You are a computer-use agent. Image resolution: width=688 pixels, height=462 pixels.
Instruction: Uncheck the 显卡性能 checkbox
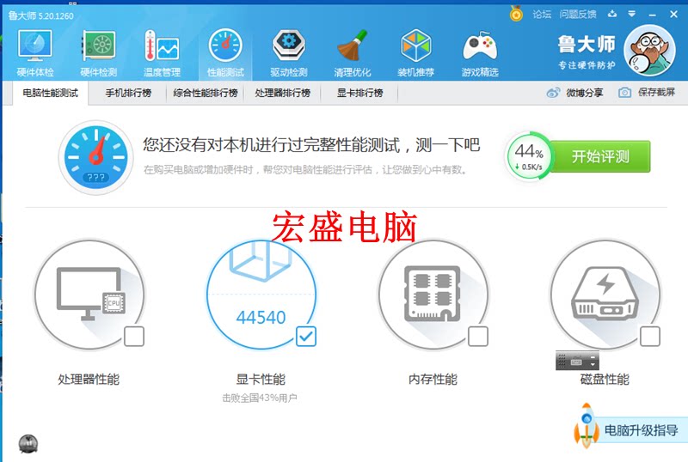pyautogui.click(x=306, y=337)
